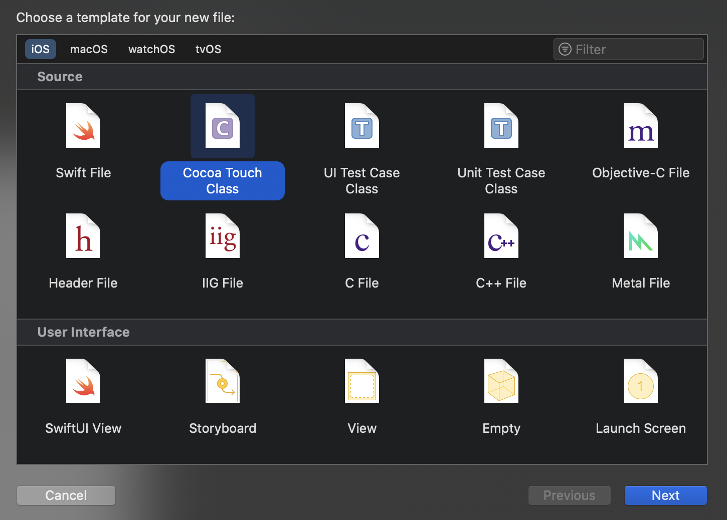Switch to the macOS tab
Screen dimensions: 727x520
pyautogui.click(x=89, y=49)
